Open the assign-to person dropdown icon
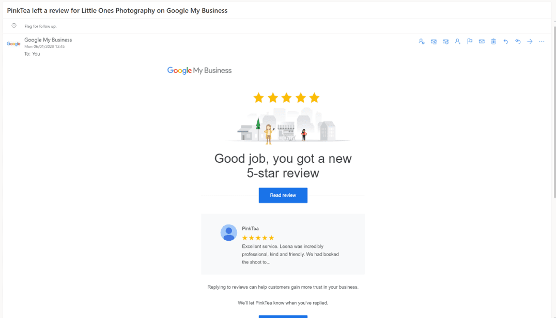Screen dimensions: 556x318 457,41
